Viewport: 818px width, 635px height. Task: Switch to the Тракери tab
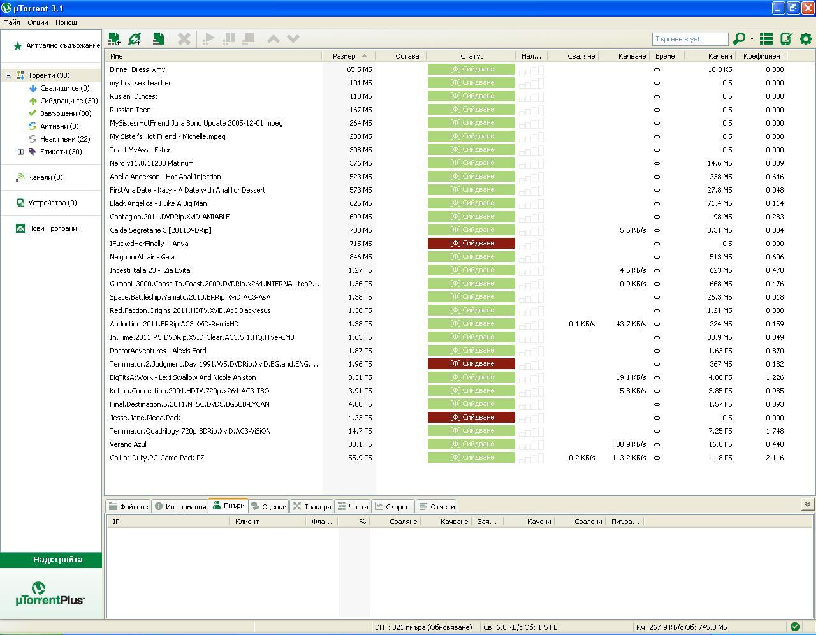coord(312,507)
